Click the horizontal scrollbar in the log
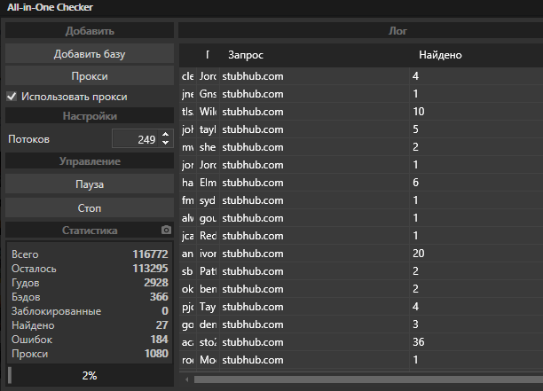 click(x=368, y=379)
